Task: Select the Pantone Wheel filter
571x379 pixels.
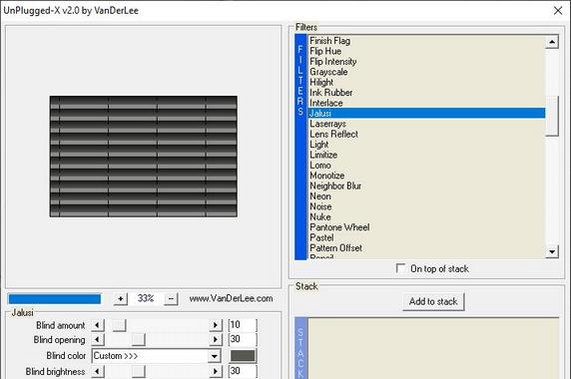Action: [426, 227]
